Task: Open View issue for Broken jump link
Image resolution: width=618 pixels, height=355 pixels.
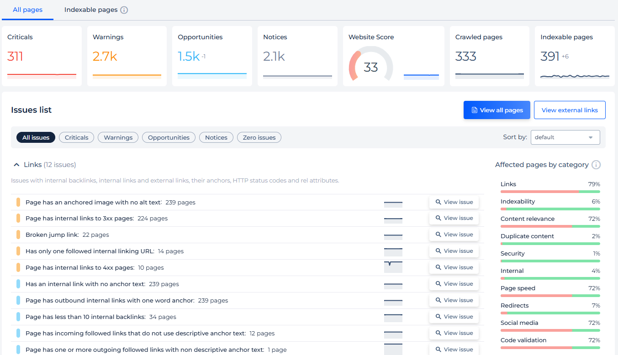Action: pyautogui.click(x=454, y=234)
